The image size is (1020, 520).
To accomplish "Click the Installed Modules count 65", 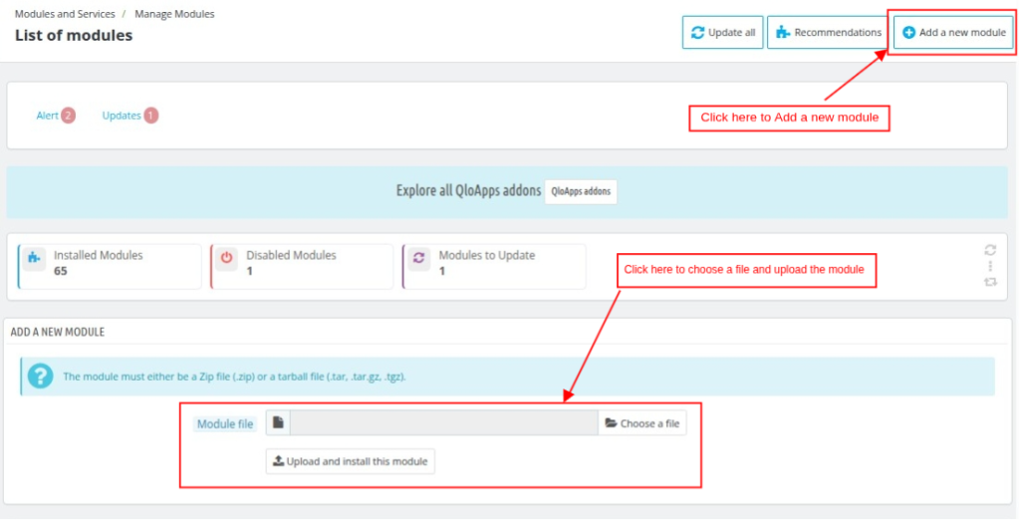I will click(61, 271).
